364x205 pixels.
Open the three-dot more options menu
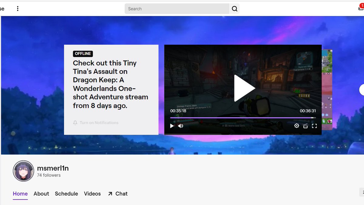(x=18, y=8)
